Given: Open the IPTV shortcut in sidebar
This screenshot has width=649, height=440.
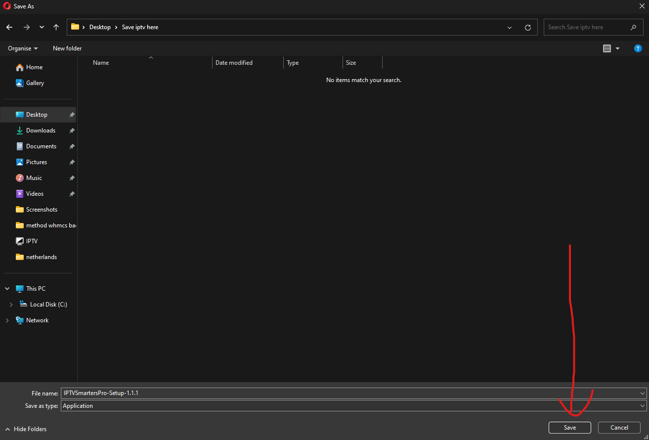Looking at the screenshot, I should click(32, 241).
